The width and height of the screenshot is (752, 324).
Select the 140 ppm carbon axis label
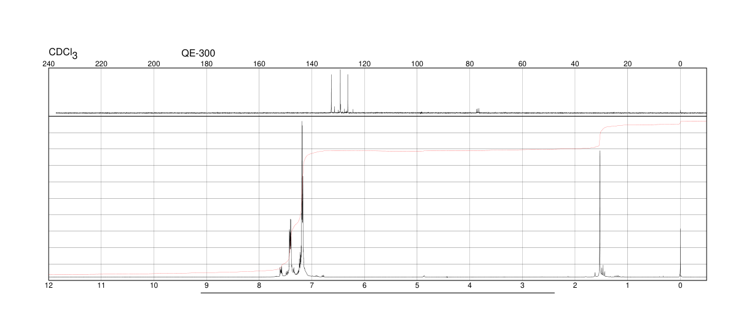pos(312,64)
